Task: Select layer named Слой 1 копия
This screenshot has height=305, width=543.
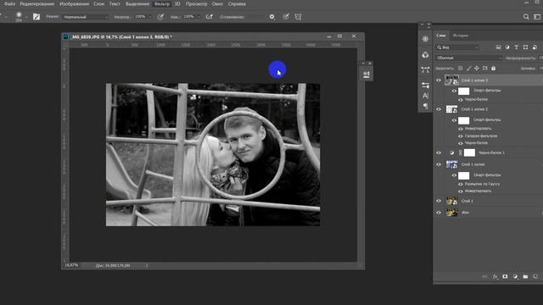Action: (x=473, y=164)
